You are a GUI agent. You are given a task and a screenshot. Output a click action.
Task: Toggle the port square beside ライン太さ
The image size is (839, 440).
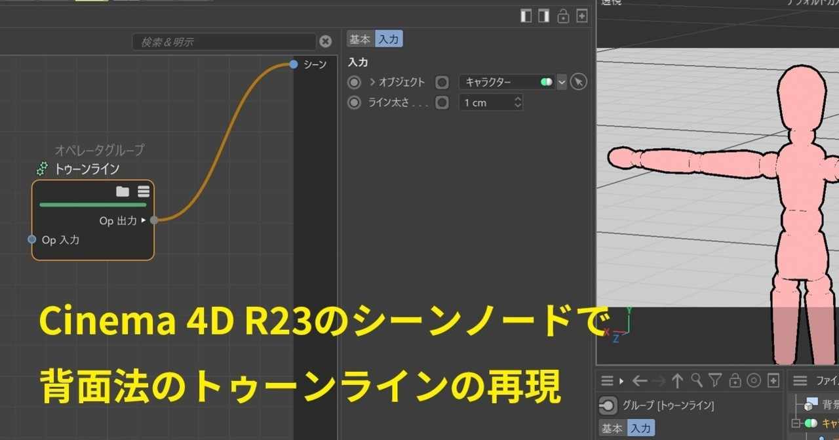pyautogui.click(x=442, y=103)
